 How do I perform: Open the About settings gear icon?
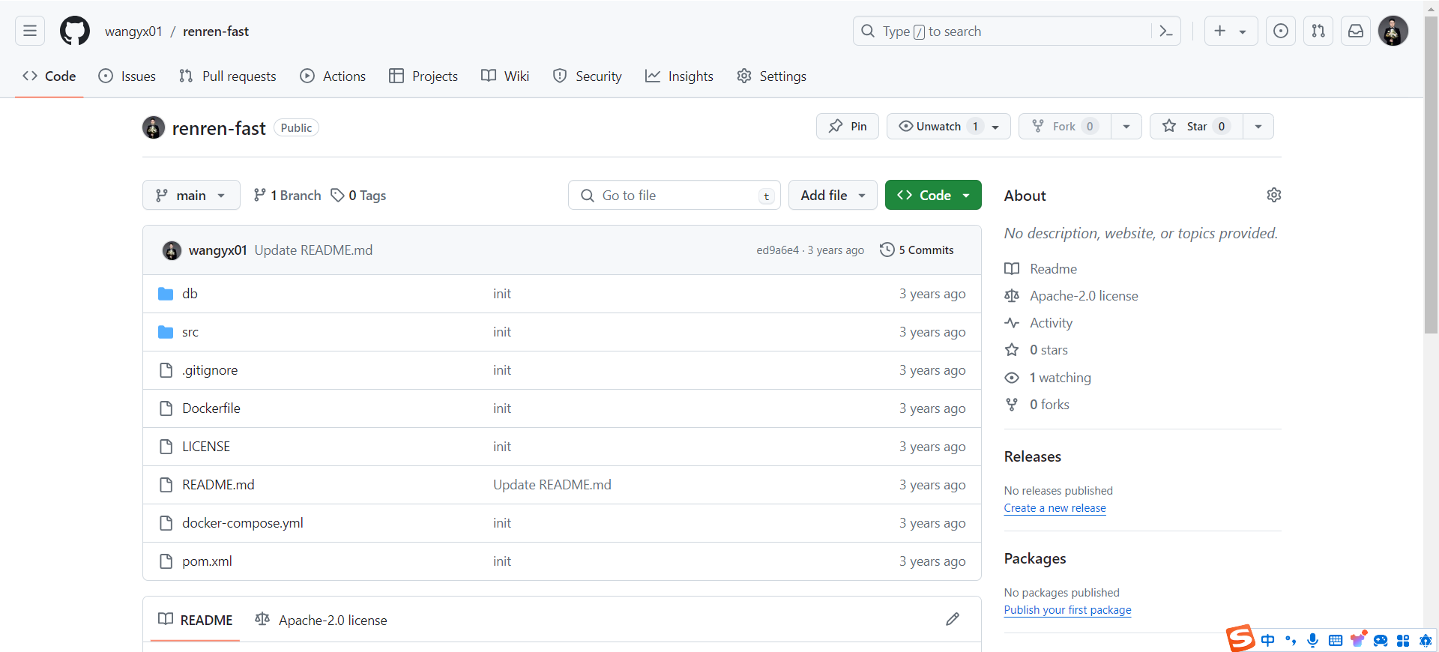tap(1274, 195)
